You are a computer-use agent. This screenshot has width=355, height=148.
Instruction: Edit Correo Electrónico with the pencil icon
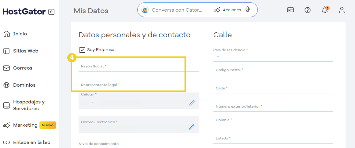coord(192,127)
